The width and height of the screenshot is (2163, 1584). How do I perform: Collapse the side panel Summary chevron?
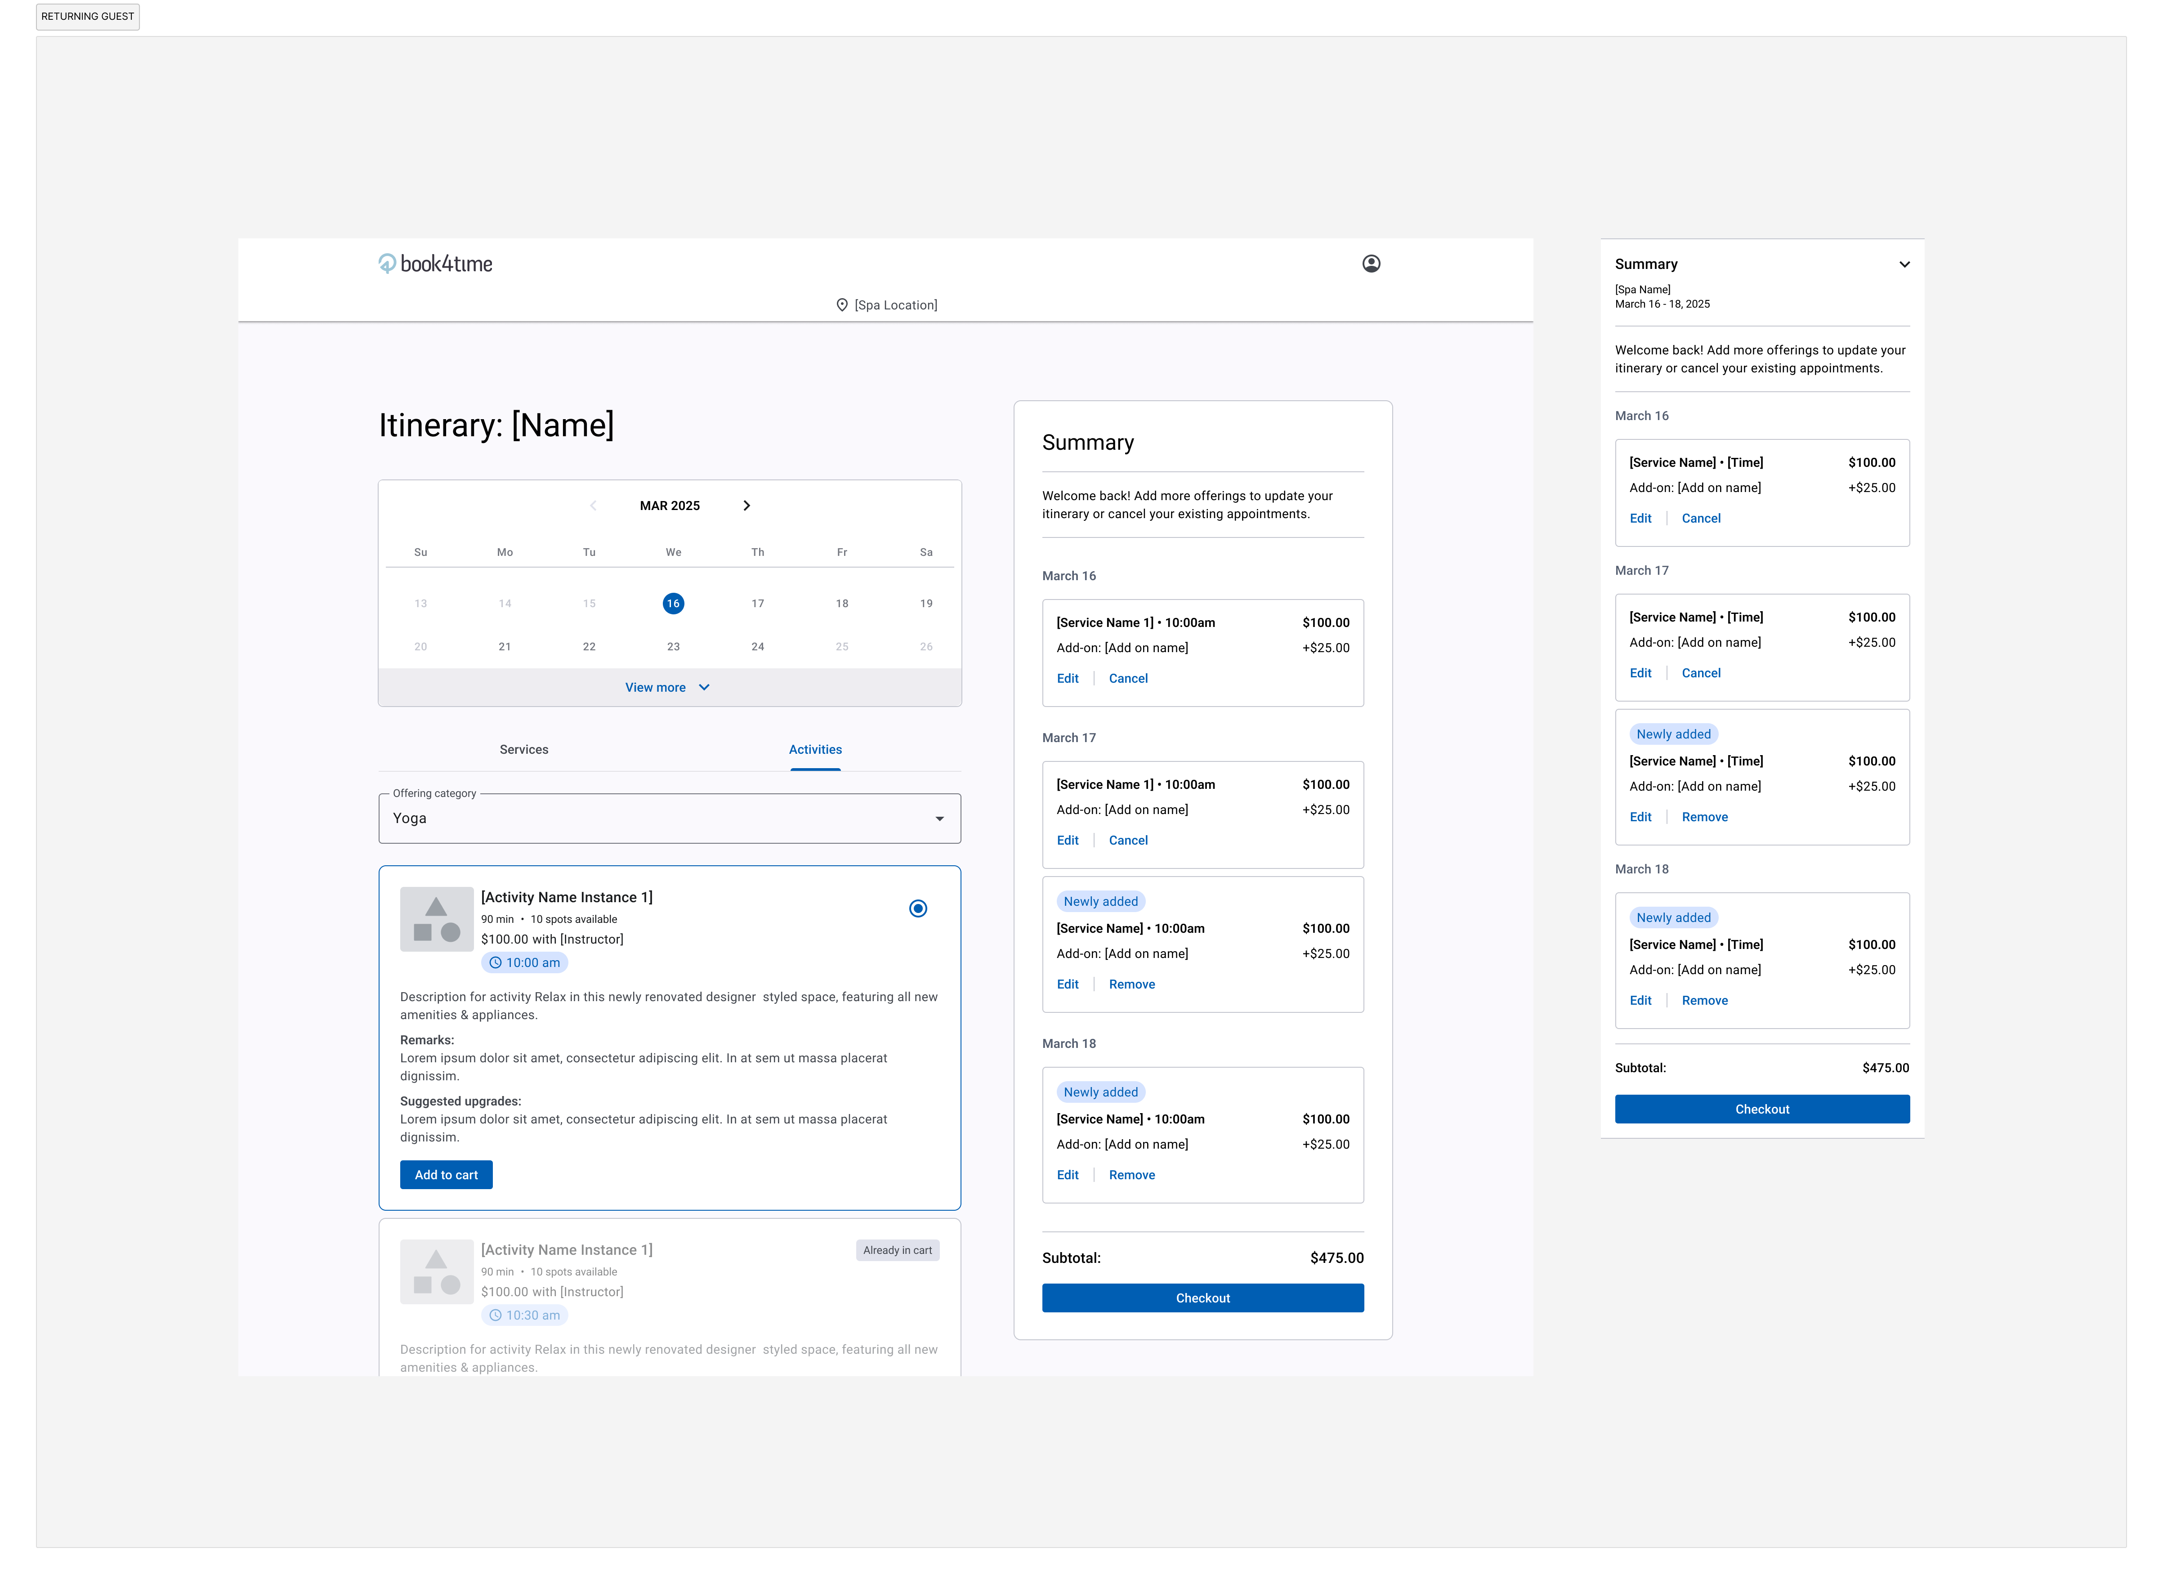(1904, 264)
